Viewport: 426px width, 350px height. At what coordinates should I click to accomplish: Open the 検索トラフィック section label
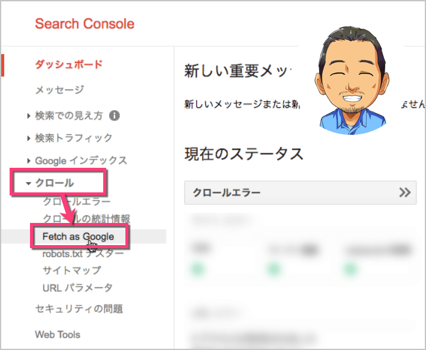click(74, 138)
